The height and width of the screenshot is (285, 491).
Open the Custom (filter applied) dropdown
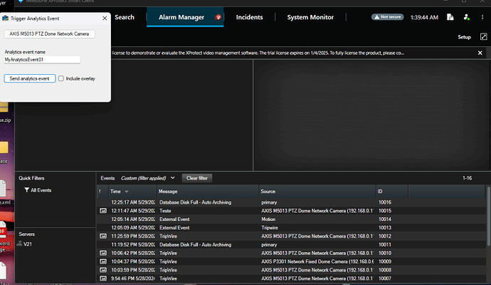[148, 178]
